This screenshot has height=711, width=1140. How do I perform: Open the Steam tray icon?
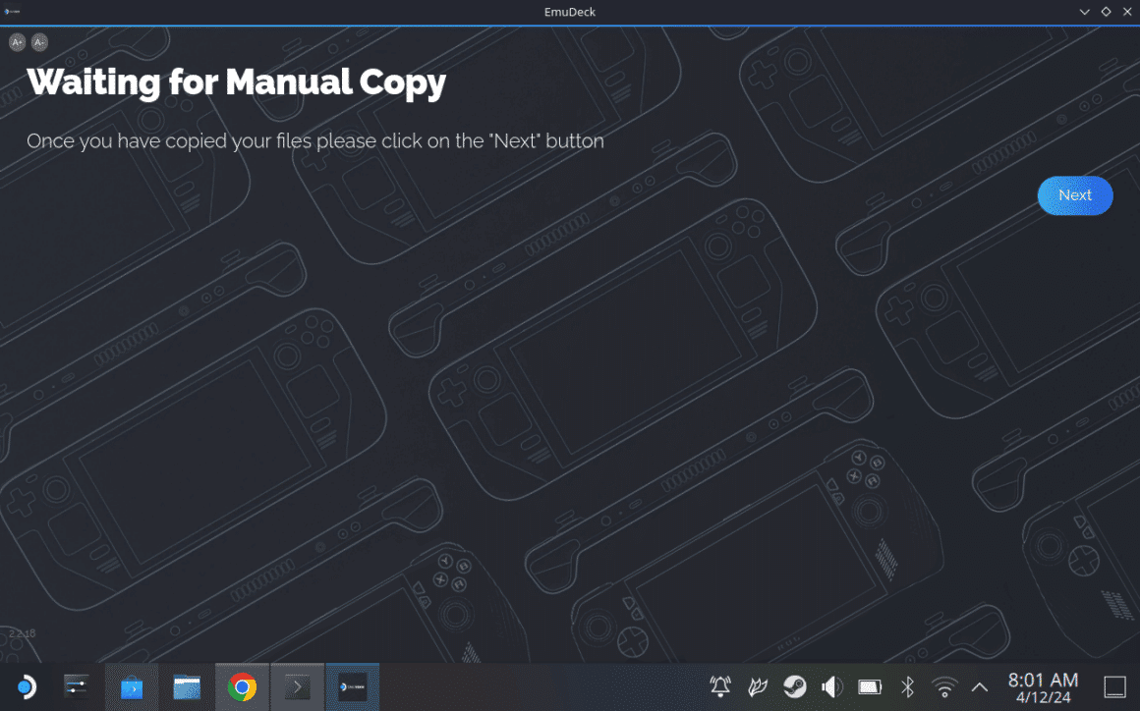[x=795, y=686]
